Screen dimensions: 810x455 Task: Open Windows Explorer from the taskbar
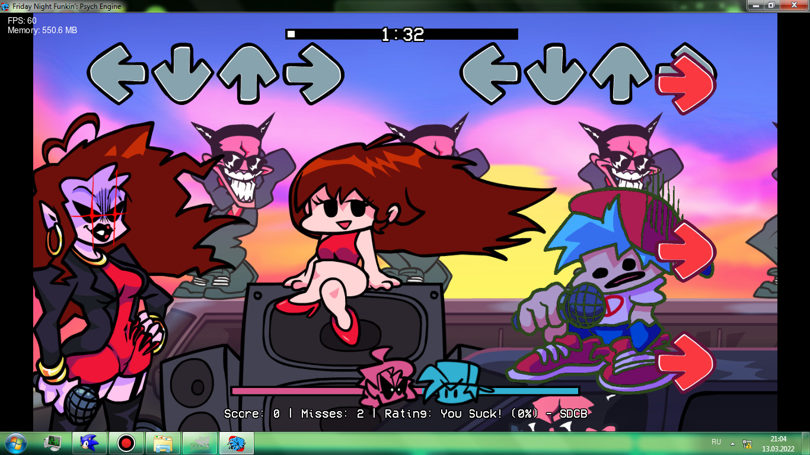(x=162, y=443)
